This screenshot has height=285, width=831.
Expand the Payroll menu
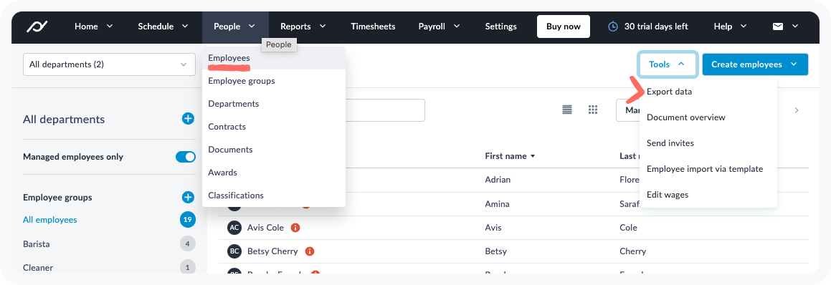pos(439,26)
